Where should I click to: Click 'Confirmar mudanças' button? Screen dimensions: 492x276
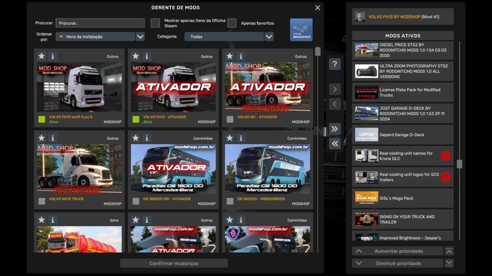click(x=174, y=263)
